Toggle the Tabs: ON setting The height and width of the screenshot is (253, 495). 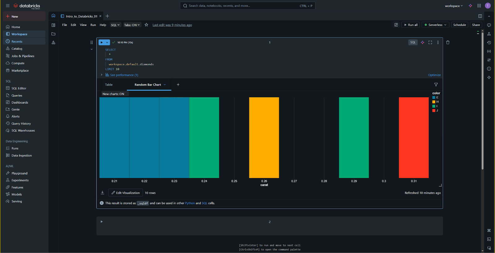pyautogui.click(x=132, y=25)
